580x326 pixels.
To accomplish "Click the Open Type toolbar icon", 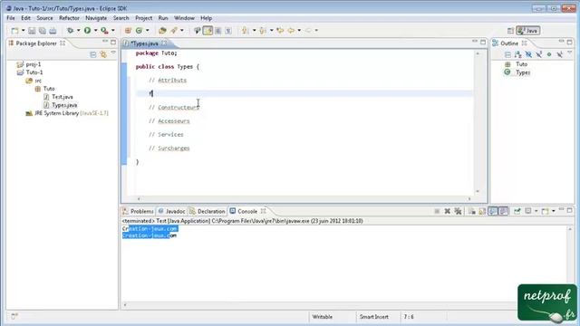I will click(162, 31).
